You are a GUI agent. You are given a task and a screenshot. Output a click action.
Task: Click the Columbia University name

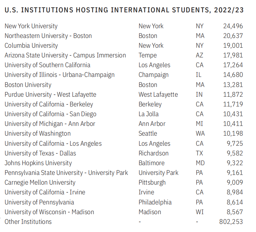point(31,46)
